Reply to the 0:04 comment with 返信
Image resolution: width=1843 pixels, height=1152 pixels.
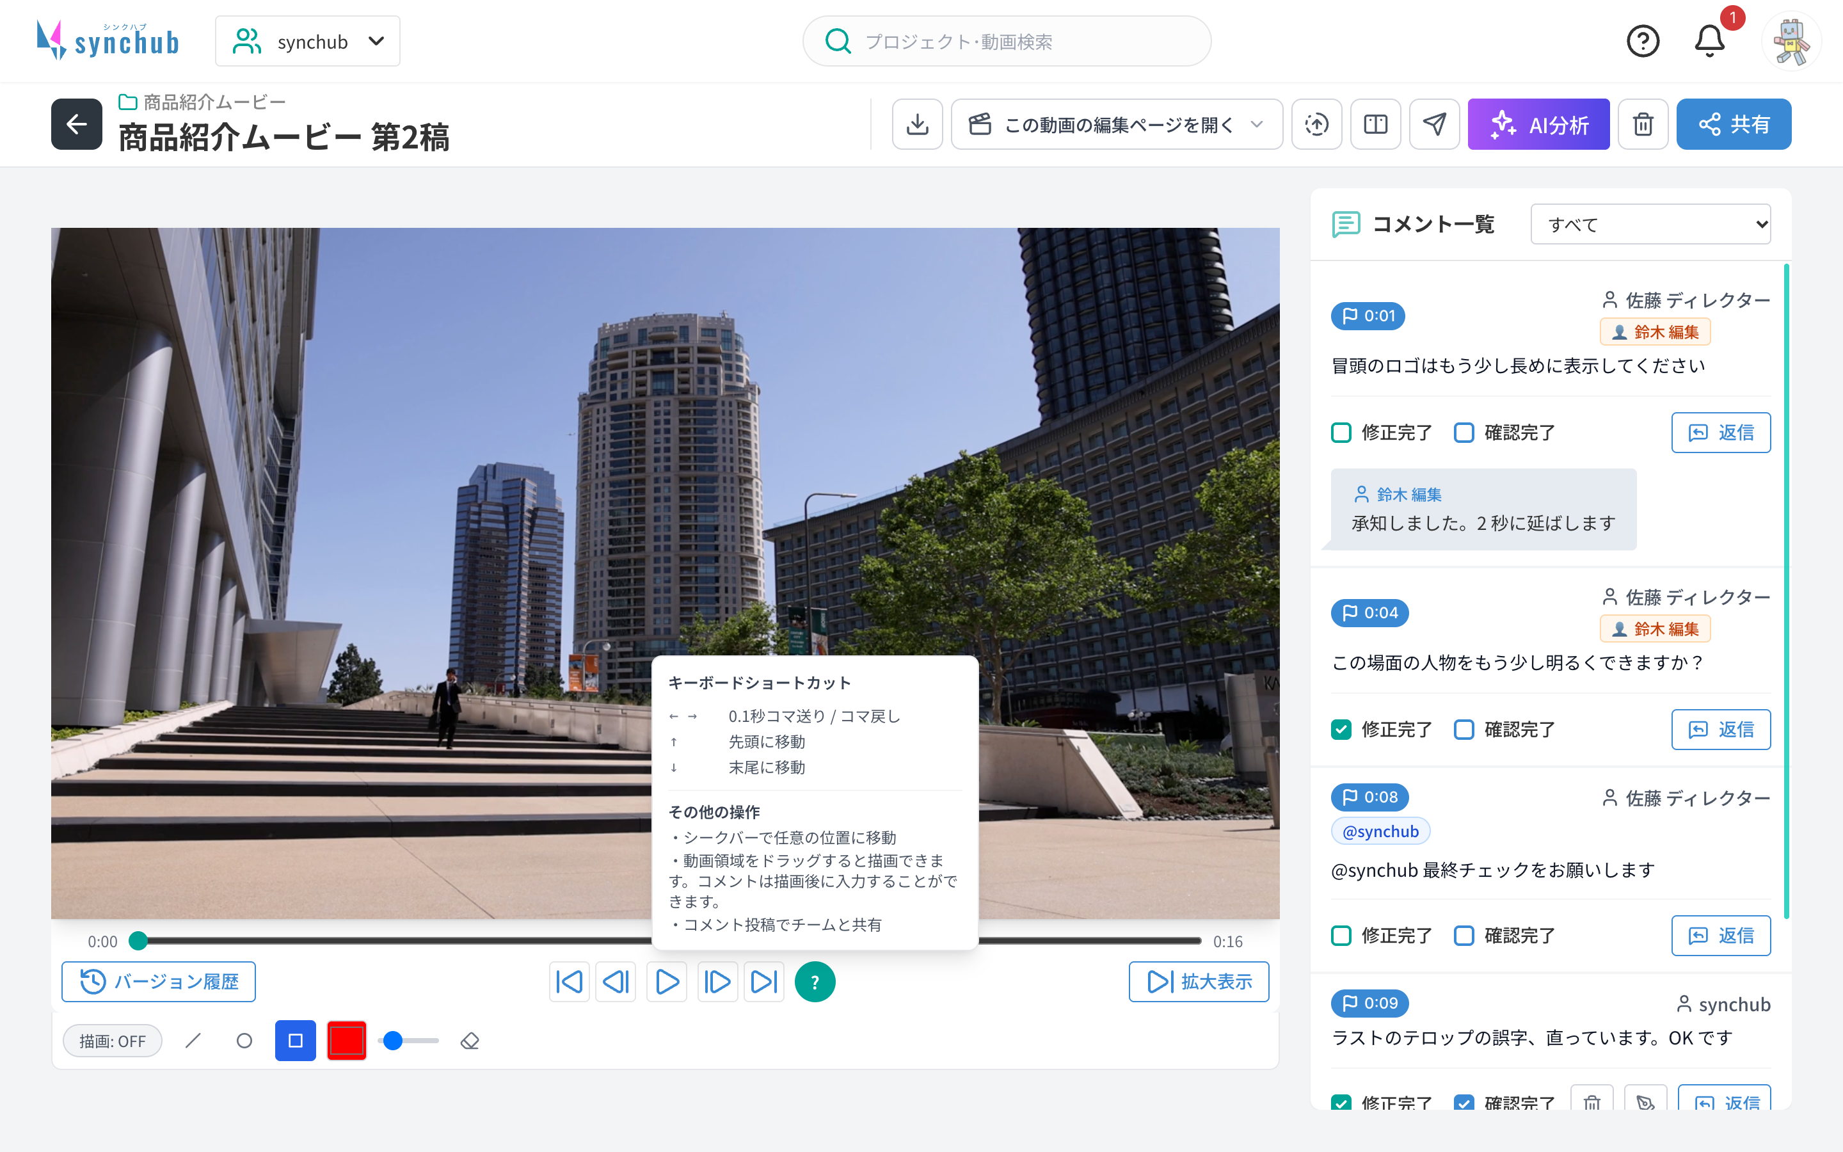1720,729
